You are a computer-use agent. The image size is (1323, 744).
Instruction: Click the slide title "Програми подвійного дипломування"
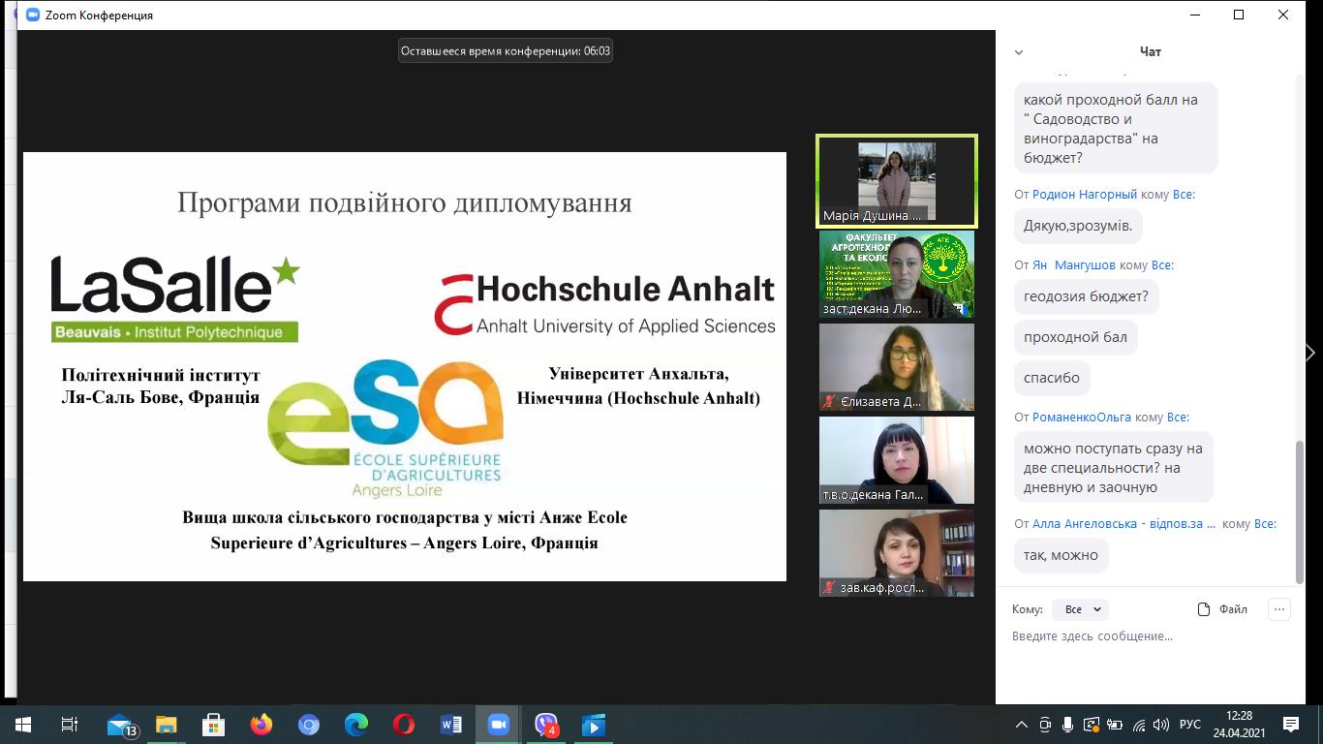pyautogui.click(x=405, y=202)
